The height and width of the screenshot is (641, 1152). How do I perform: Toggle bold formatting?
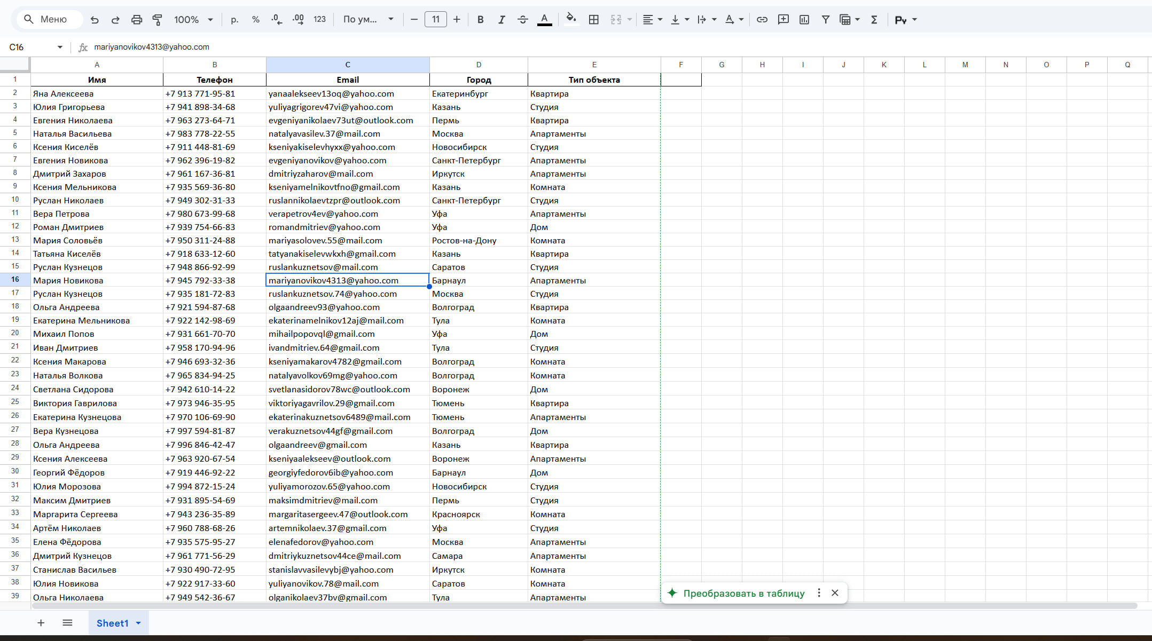tap(480, 20)
